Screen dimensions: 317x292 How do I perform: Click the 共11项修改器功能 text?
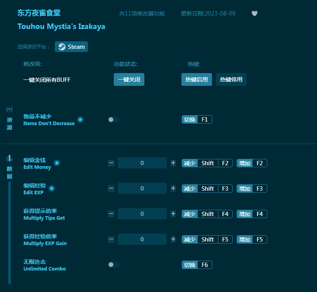[142, 14]
